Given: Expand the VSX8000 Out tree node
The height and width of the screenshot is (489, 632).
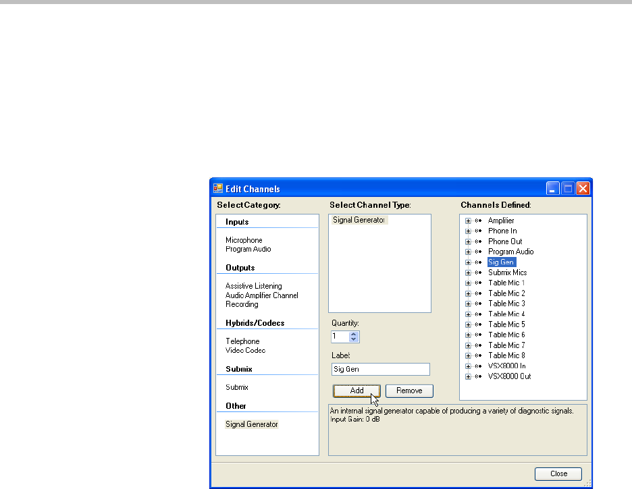Looking at the screenshot, I should (468, 376).
